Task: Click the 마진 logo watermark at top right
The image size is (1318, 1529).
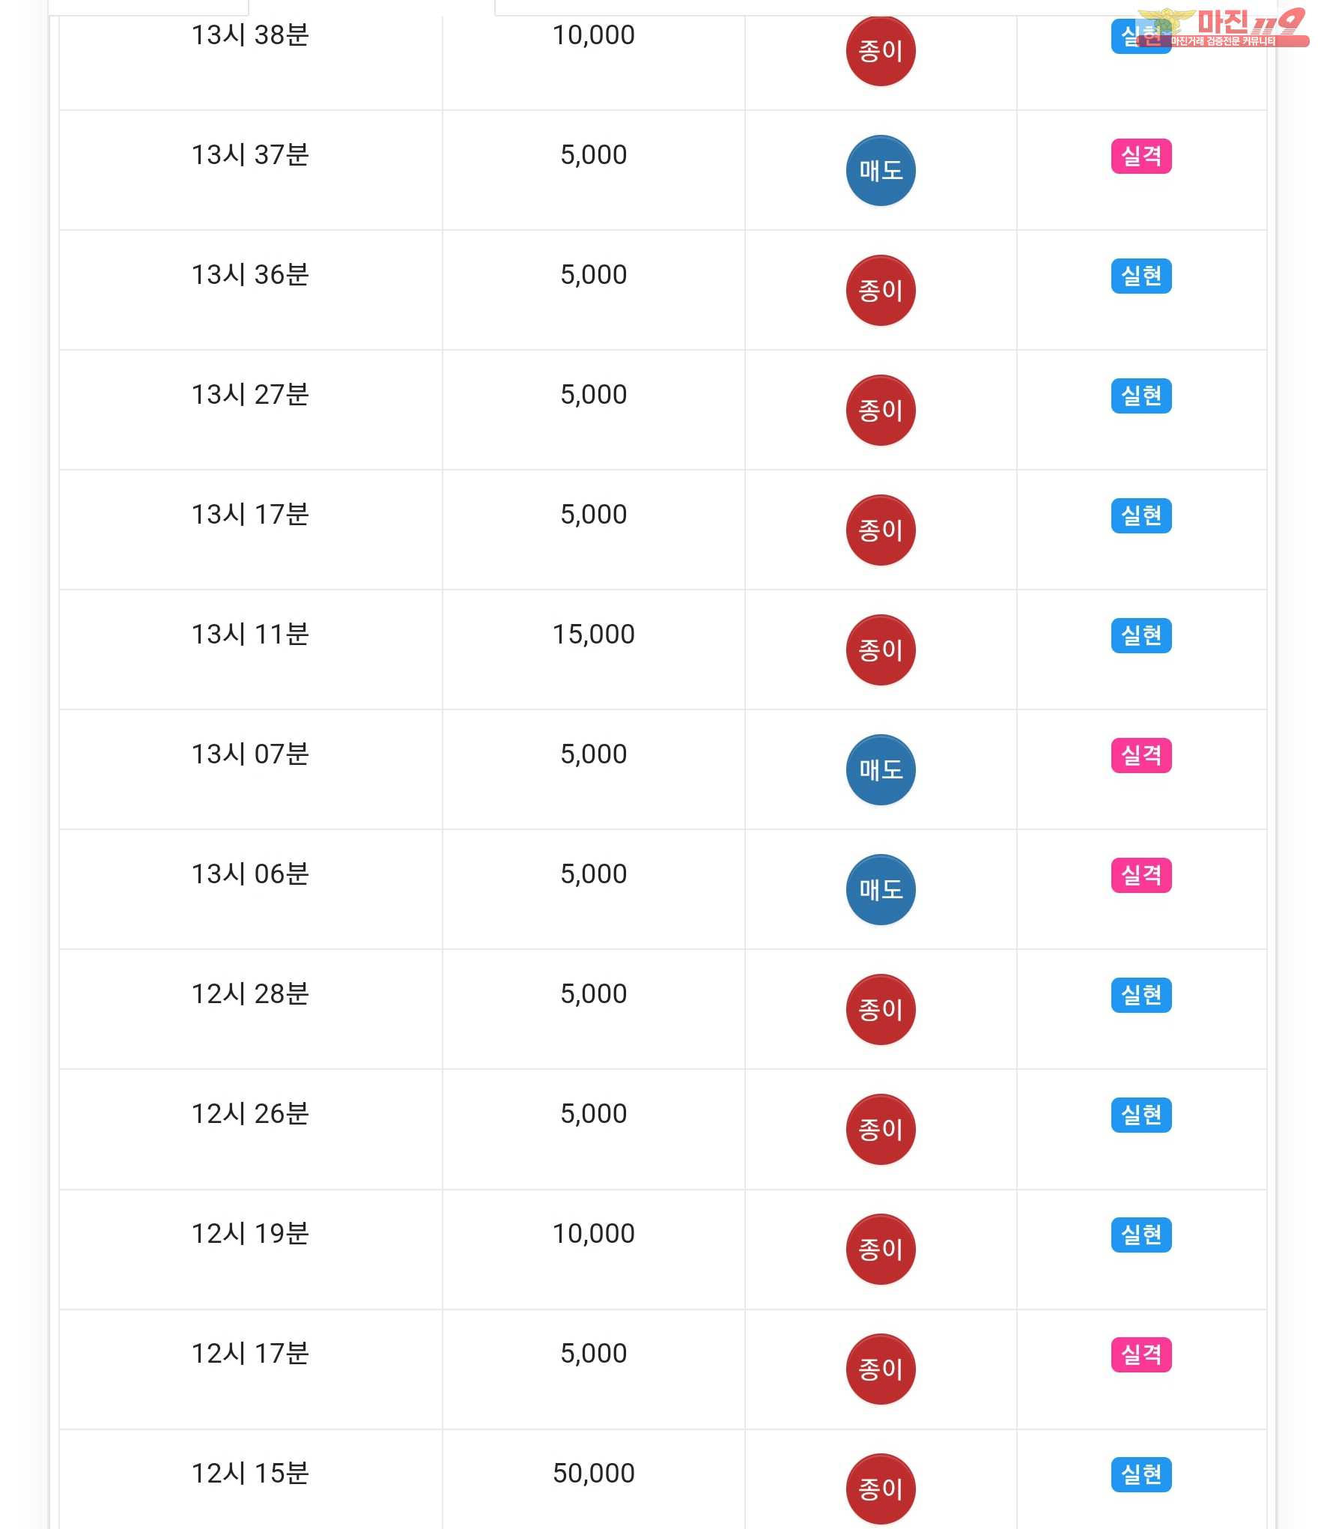Action: 1224,28
